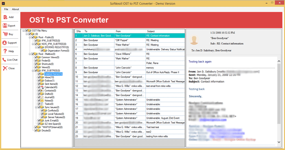Click the Drizzle(0) folder icon
Viewport: 285px width, 150px height.
[39, 130]
